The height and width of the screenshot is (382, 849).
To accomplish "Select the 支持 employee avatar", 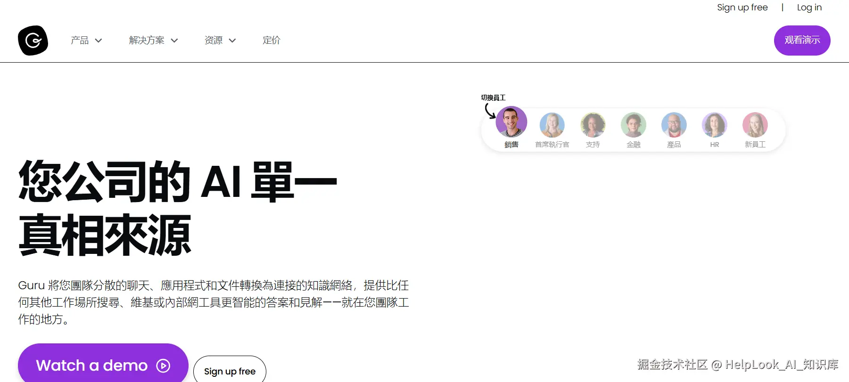I will [593, 125].
